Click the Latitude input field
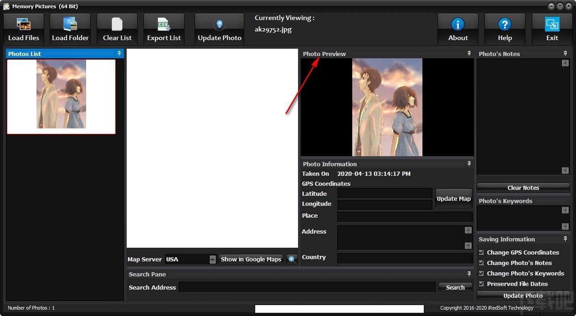Image resolution: width=576 pixels, height=316 pixels. click(x=385, y=194)
